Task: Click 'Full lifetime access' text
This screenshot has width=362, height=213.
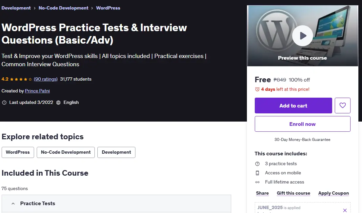Action: 284,182
